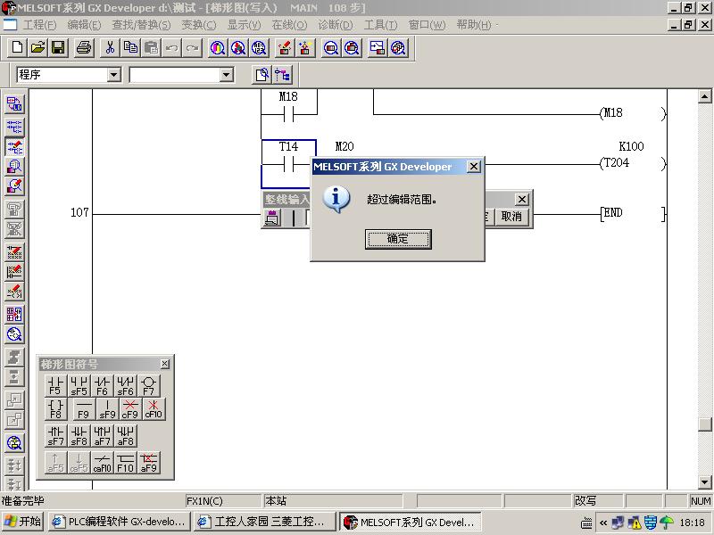The height and width of the screenshot is (535, 714).
Task: Select the F6 normally-closed contact symbol
Action: (103, 385)
